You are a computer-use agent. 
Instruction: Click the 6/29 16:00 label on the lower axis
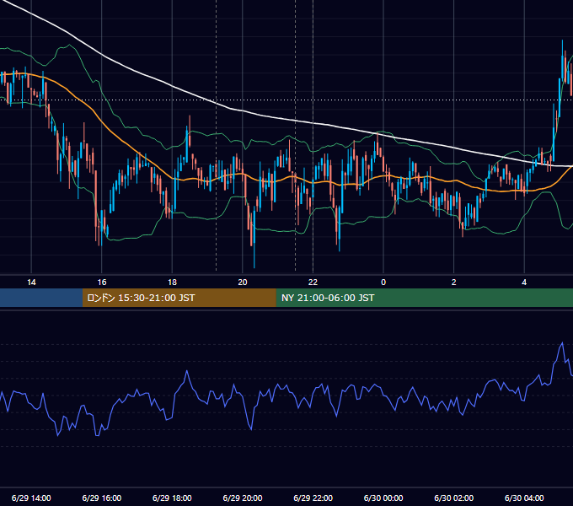point(102,498)
